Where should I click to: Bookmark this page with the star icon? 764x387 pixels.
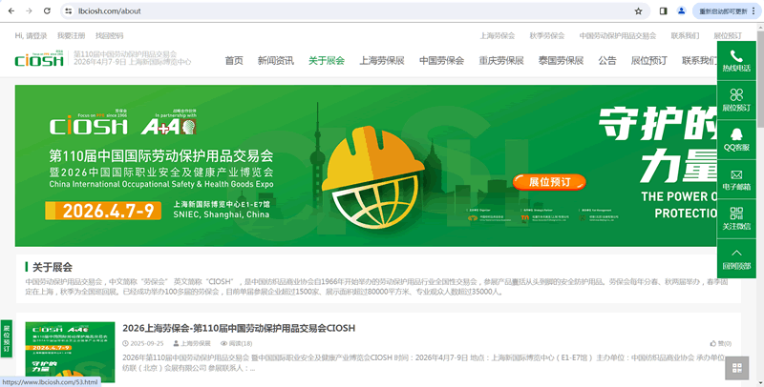638,10
